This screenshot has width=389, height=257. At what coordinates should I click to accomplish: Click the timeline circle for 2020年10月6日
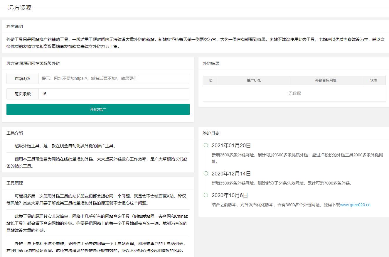[206, 195]
